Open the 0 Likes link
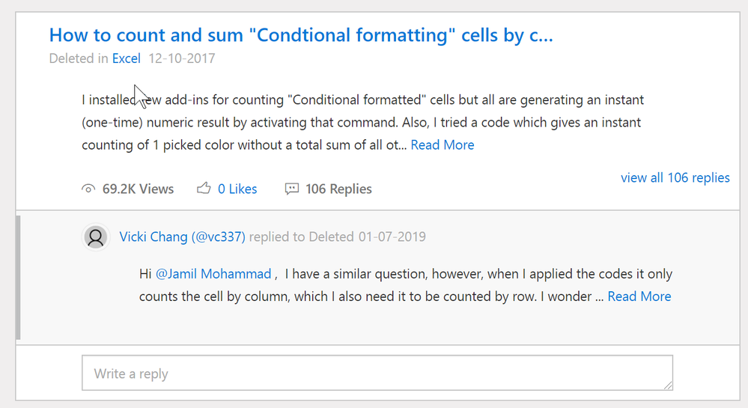Image resolution: width=748 pixels, height=408 pixels. tap(237, 189)
